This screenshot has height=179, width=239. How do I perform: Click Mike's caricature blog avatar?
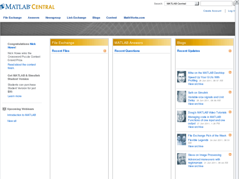click(181, 77)
